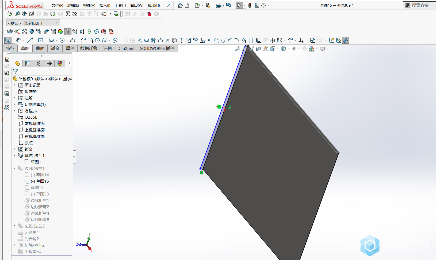The width and height of the screenshot is (436, 260).
Task: Select the Spline sketch tool
Action: click(x=104, y=40)
